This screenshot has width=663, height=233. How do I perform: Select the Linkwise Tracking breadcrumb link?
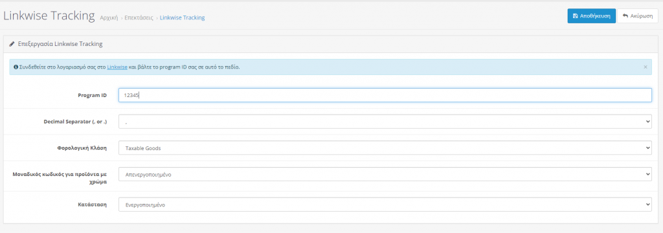(x=182, y=17)
